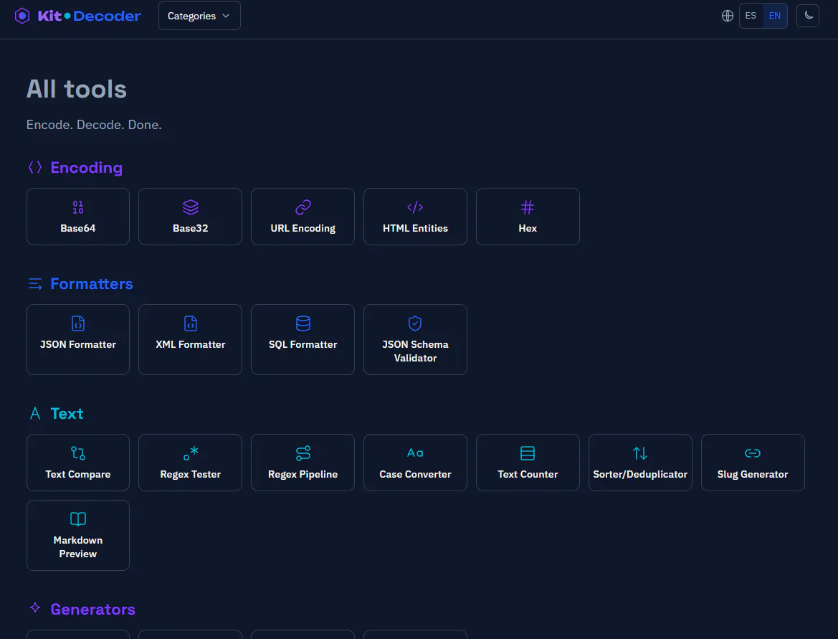
Task: Click the Base32 layers icon
Action: (191, 207)
